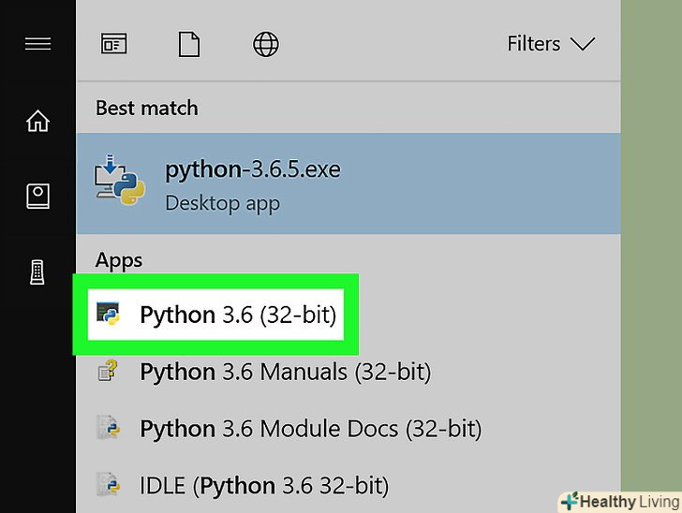This screenshot has height=513, width=682.
Task: Open the notebook icon in the sidebar
Action: coord(37,196)
